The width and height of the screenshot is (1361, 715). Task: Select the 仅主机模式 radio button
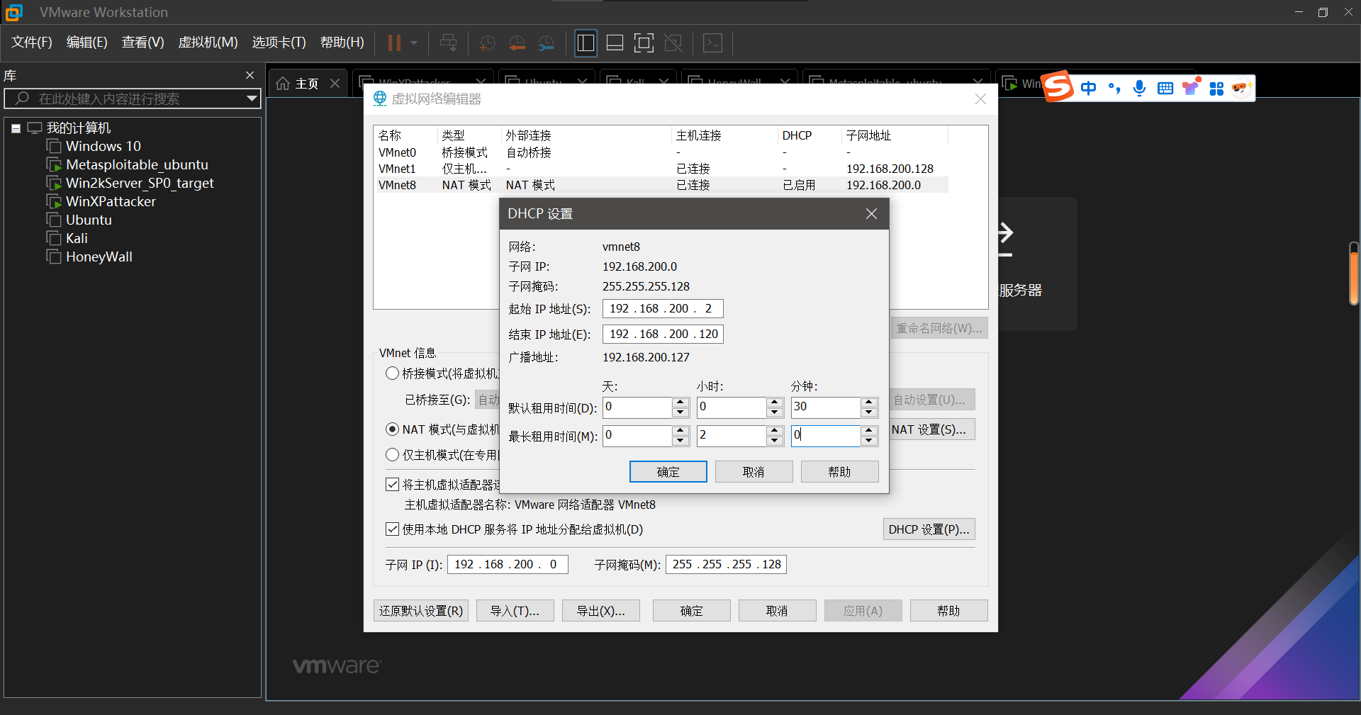[393, 454]
